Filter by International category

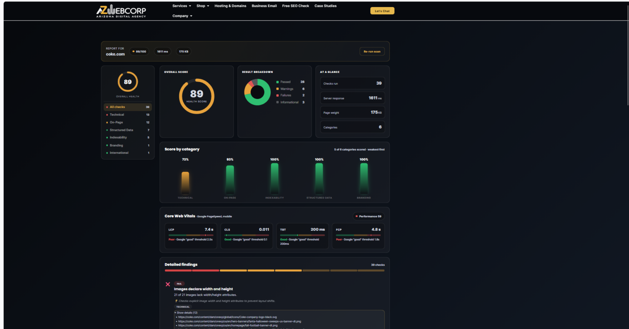pos(128,153)
